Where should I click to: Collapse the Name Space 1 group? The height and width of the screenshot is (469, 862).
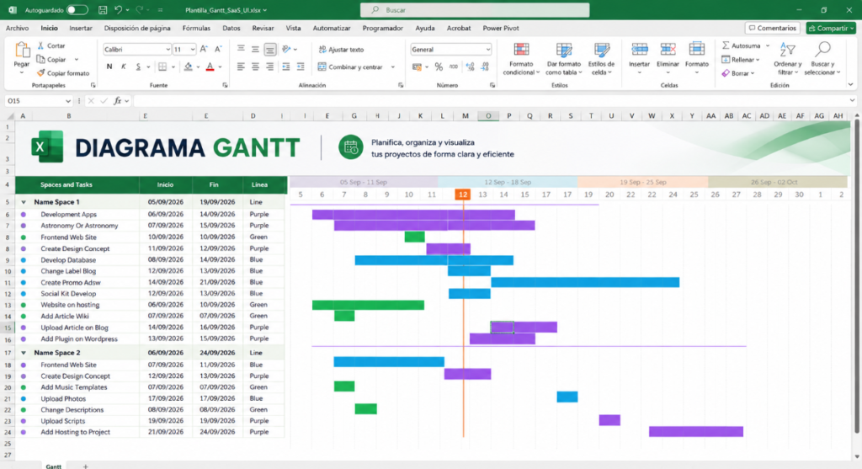point(23,202)
